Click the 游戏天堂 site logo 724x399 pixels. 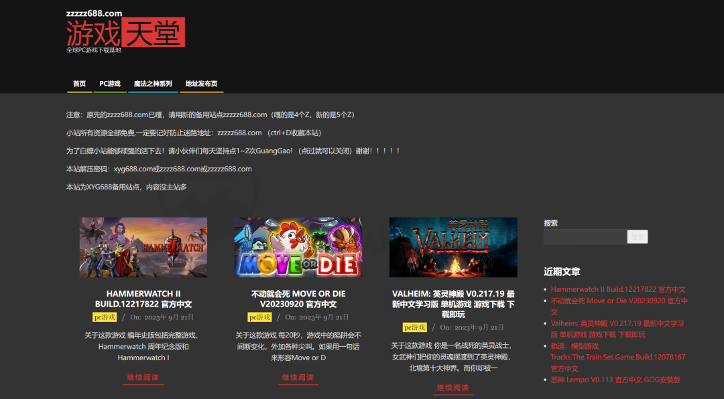[x=125, y=32]
